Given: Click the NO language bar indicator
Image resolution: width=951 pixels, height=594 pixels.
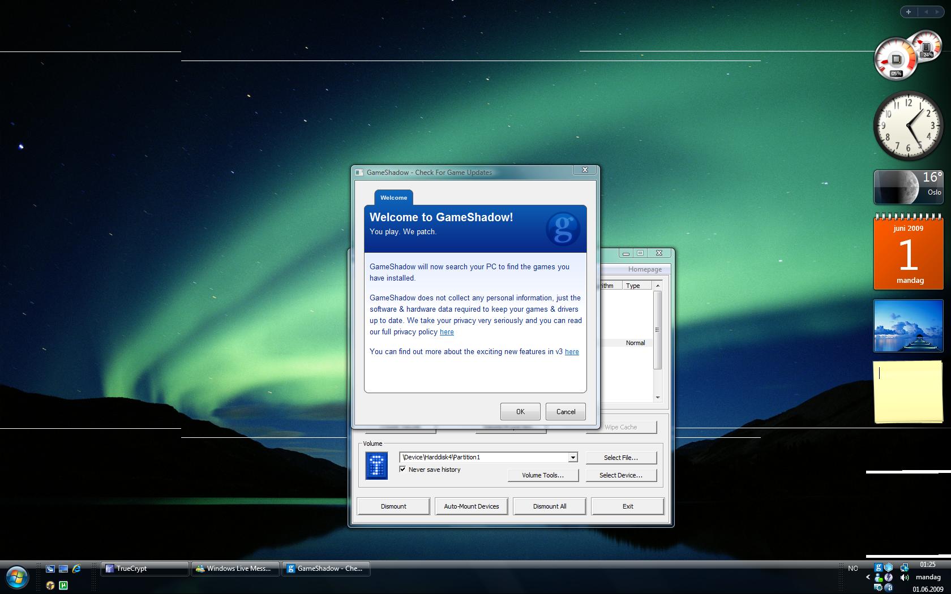Looking at the screenshot, I should pos(853,568).
